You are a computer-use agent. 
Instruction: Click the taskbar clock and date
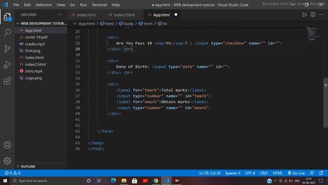point(309,180)
